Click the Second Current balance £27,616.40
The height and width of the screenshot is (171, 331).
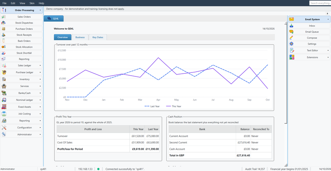(243, 143)
